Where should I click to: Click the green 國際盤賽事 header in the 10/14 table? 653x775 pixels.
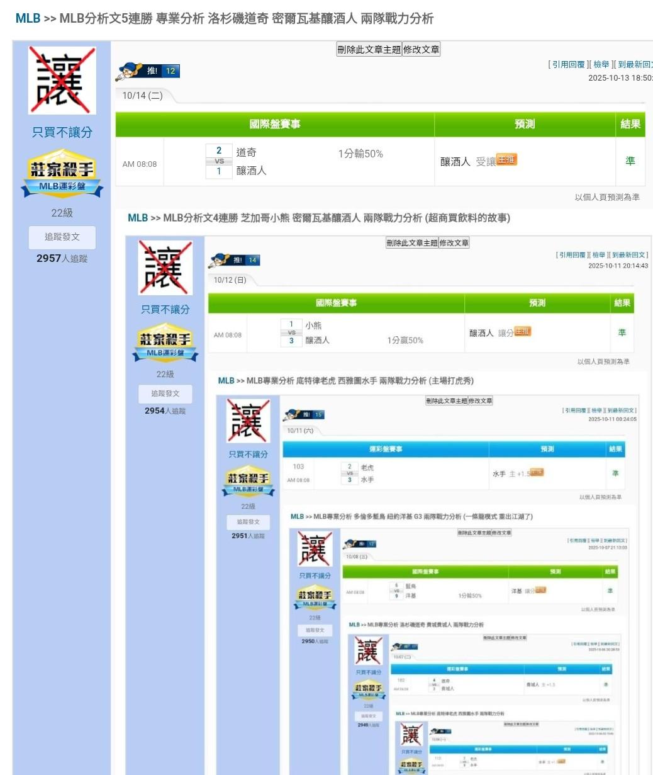click(275, 124)
